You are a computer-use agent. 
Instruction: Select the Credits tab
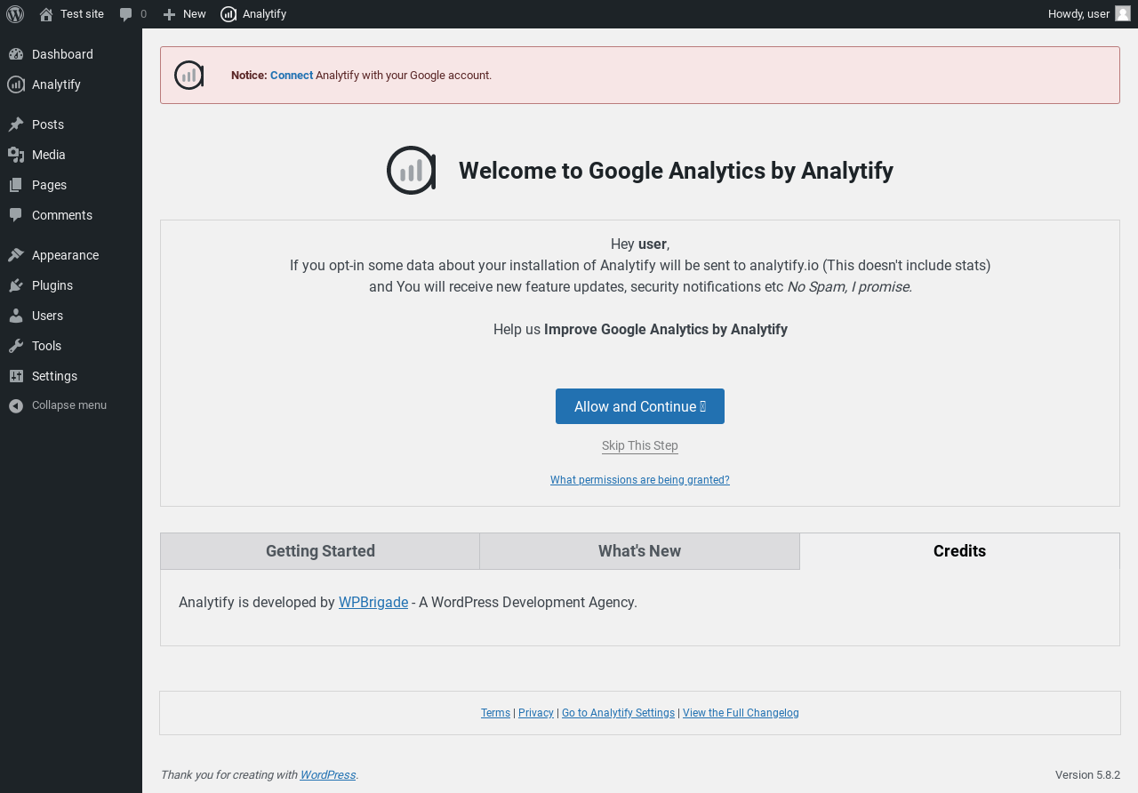pyautogui.click(x=959, y=551)
